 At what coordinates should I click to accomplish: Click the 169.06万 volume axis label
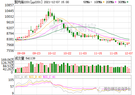[8, 60]
